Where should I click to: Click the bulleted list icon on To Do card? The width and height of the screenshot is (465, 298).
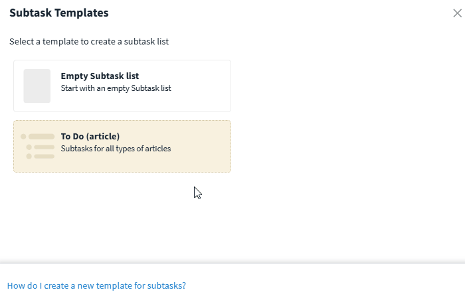(x=38, y=146)
